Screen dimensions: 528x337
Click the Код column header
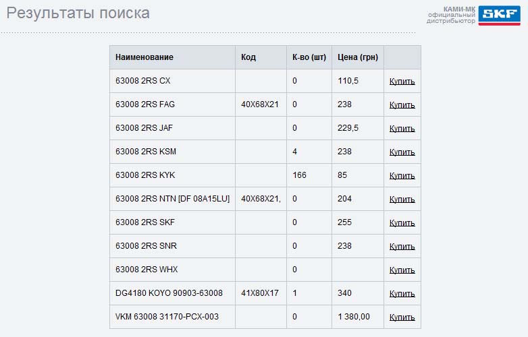(x=248, y=57)
